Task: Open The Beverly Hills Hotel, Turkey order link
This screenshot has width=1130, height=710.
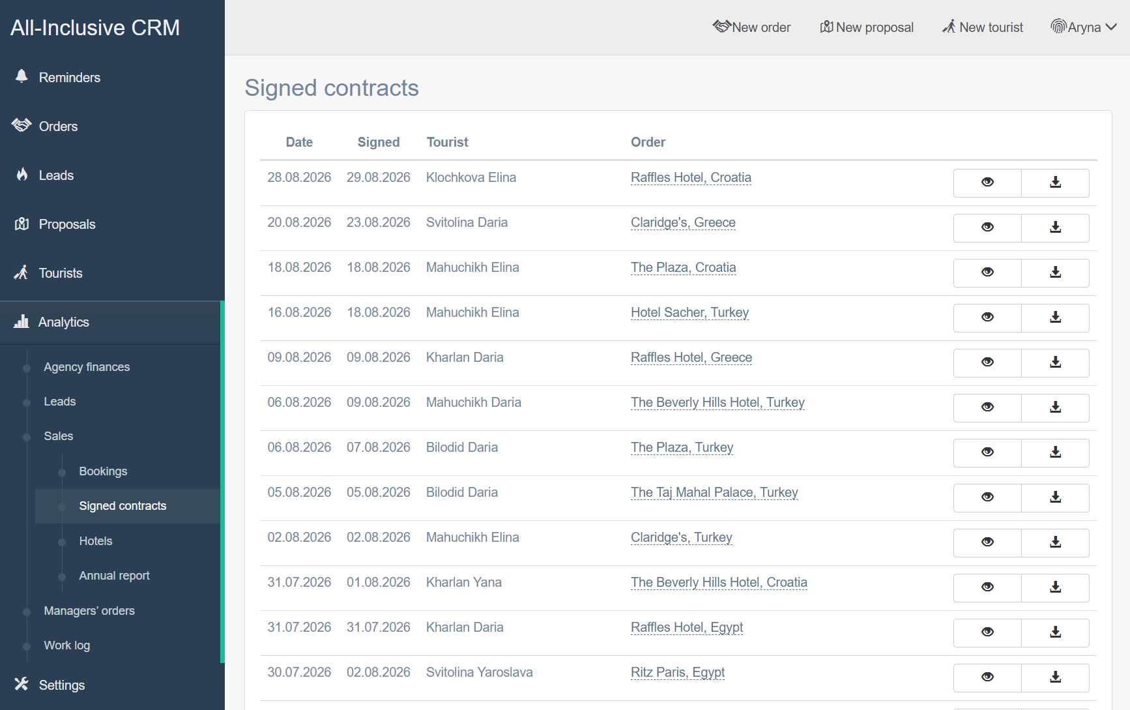Action: pyautogui.click(x=717, y=402)
